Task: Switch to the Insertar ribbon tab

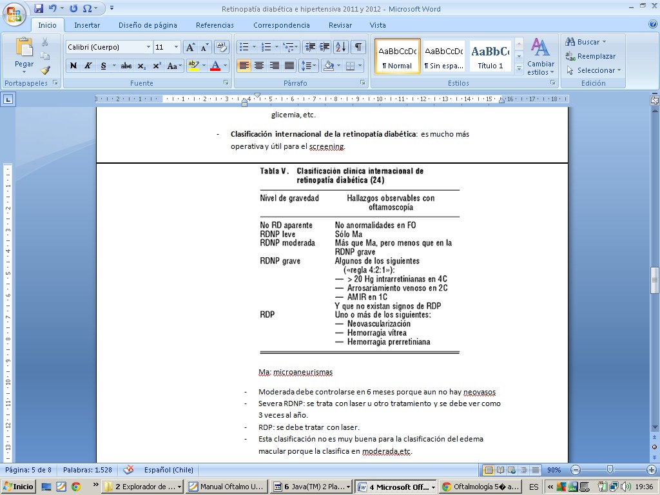Action: [87, 25]
